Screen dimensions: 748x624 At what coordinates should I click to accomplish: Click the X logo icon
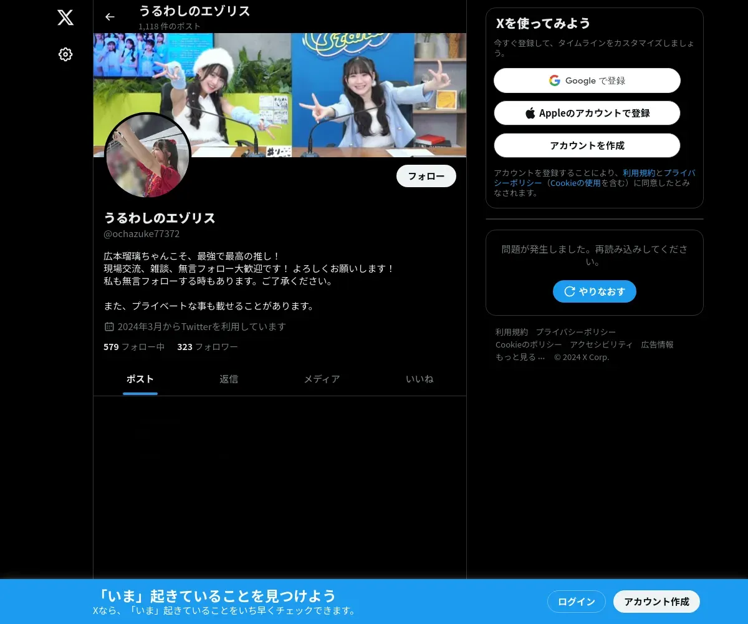[x=65, y=17]
